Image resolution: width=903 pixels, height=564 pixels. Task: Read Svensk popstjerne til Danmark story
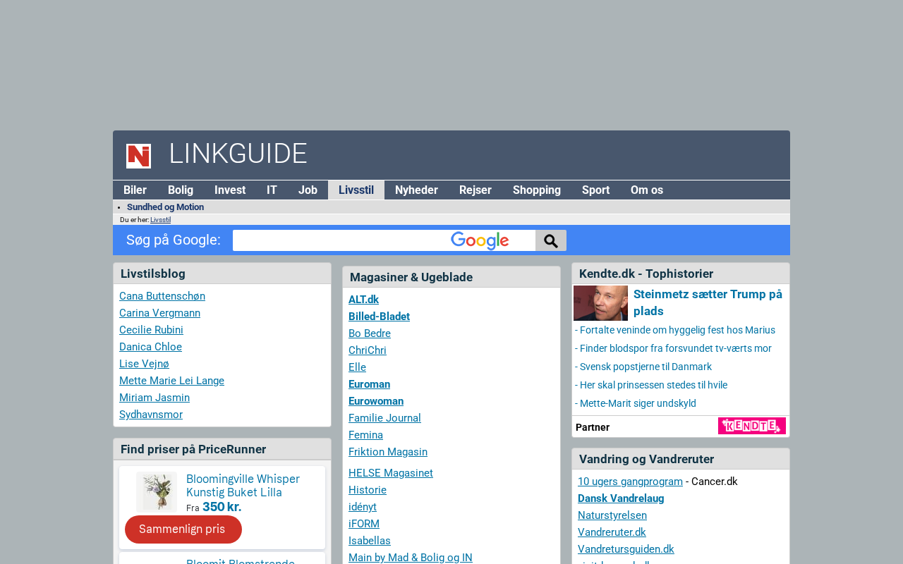click(643, 367)
